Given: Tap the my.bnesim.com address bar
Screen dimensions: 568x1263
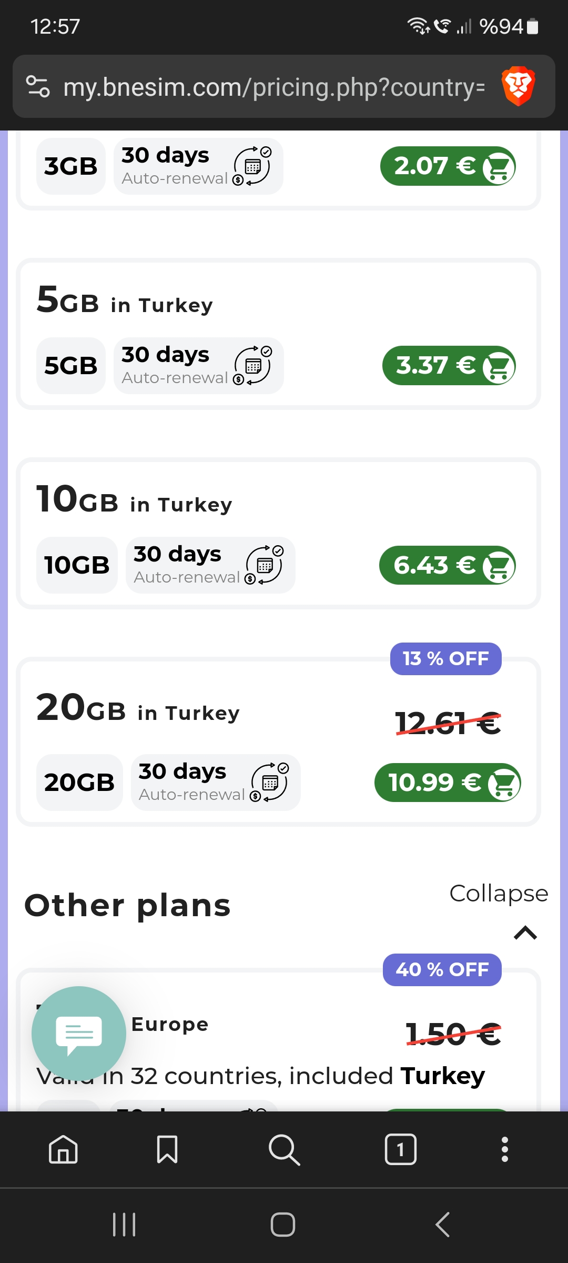Looking at the screenshot, I should [274, 87].
